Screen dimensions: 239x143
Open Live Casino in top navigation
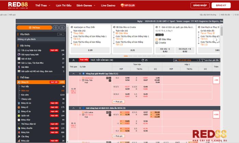coord(108,5)
